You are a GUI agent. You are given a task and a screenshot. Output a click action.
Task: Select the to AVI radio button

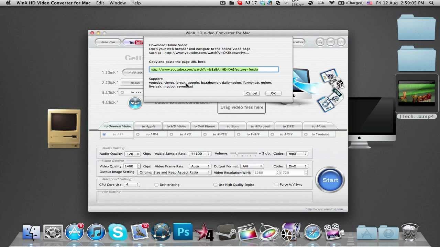104,134
